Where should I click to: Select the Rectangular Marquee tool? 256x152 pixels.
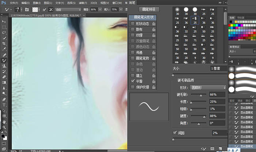[x=4, y=27]
